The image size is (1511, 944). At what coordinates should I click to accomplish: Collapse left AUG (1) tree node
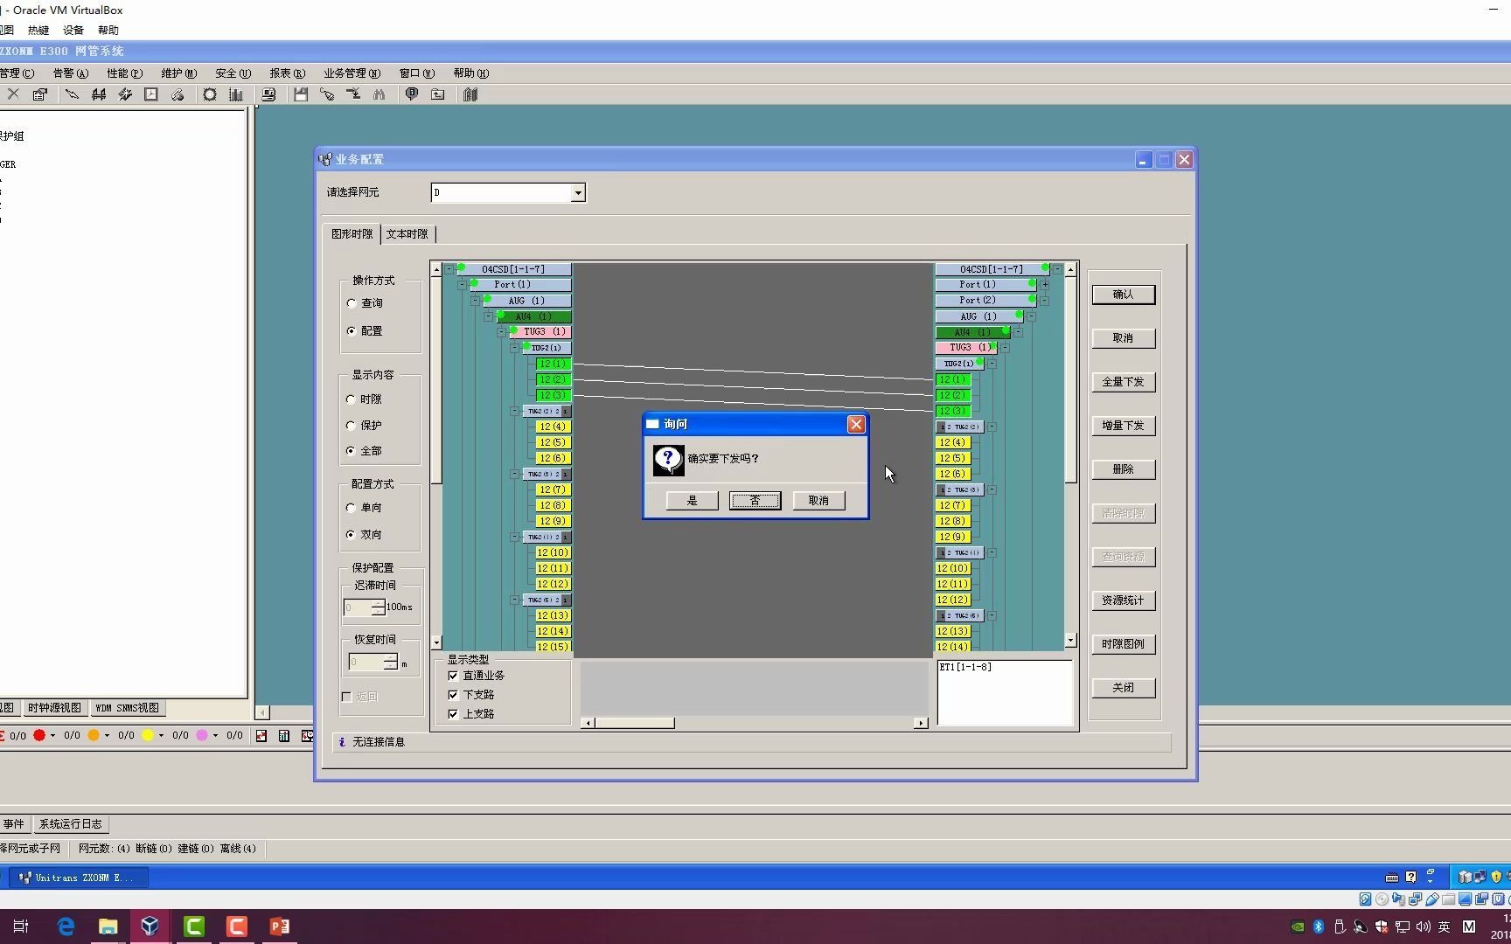click(475, 301)
